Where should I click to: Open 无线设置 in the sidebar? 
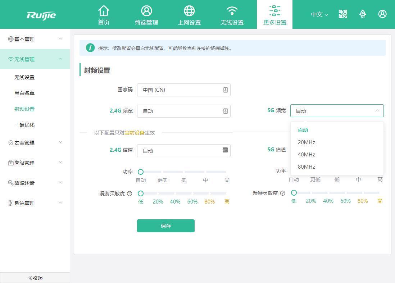click(x=24, y=77)
